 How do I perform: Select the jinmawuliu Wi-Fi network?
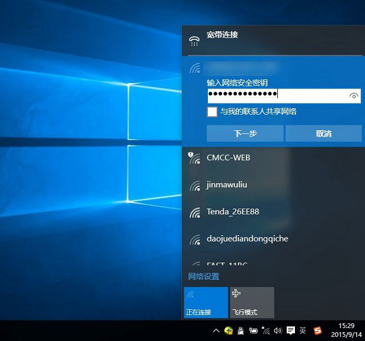[x=227, y=185]
